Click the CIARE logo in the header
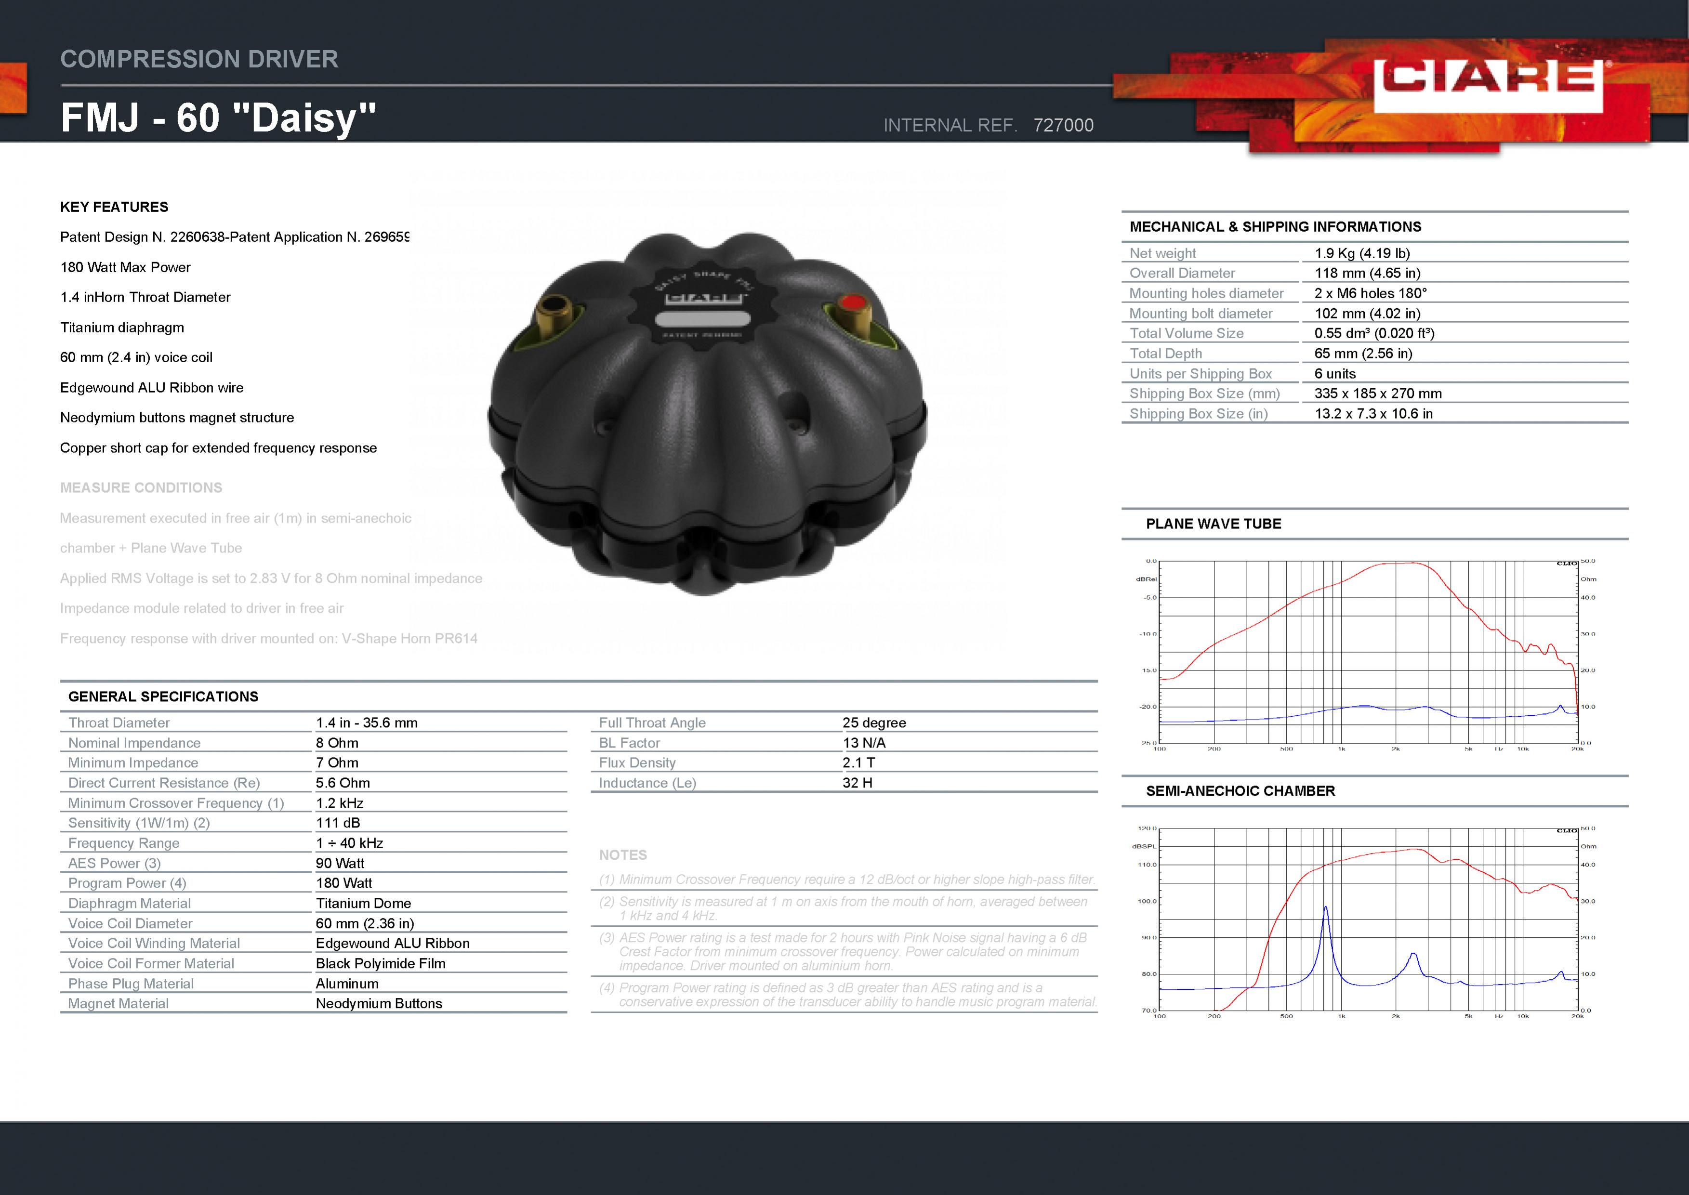1689x1195 pixels. point(1489,86)
